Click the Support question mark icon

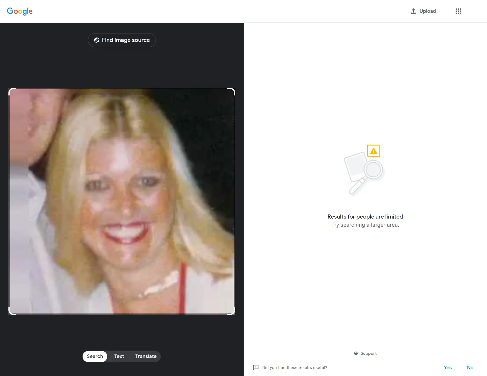click(x=356, y=353)
